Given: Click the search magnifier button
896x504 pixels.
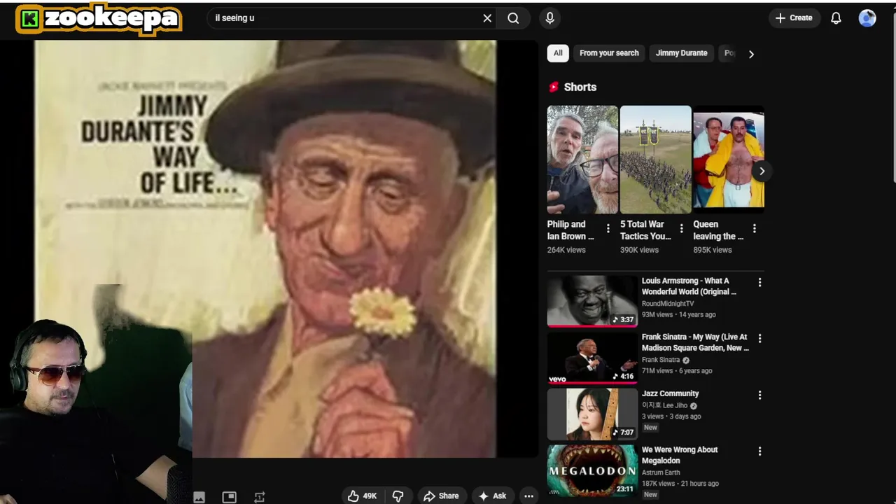Looking at the screenshot, I should point(513,18).
